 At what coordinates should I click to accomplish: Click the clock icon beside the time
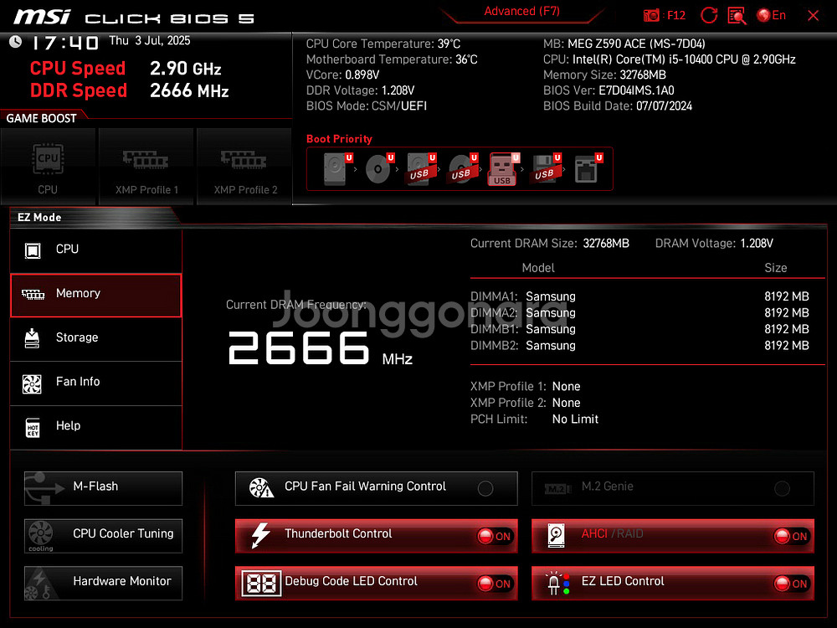(15, 42)
